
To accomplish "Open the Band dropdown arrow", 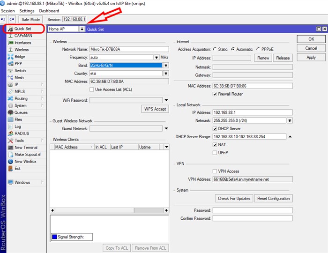I will (166, 66).
